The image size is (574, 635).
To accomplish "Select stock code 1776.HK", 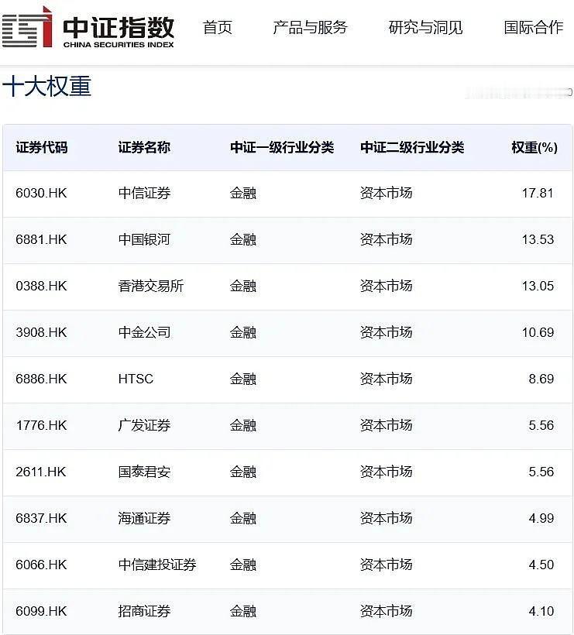I will coord(41,425).
